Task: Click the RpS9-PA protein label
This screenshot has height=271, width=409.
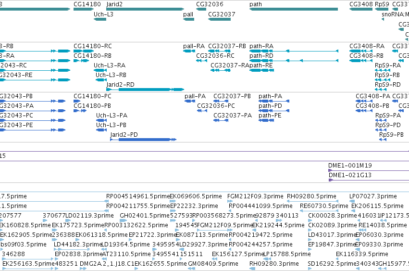Action: [388, 115]
